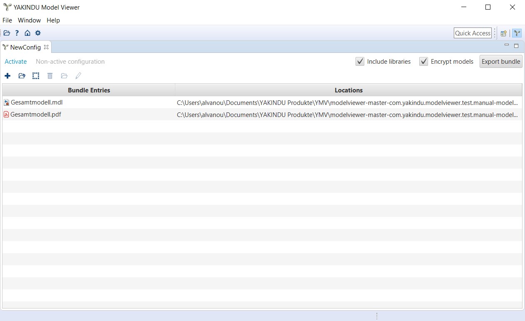
Task: Click the location path of Gesamtmodell.mdl
Action: click(x=348, y=102)
